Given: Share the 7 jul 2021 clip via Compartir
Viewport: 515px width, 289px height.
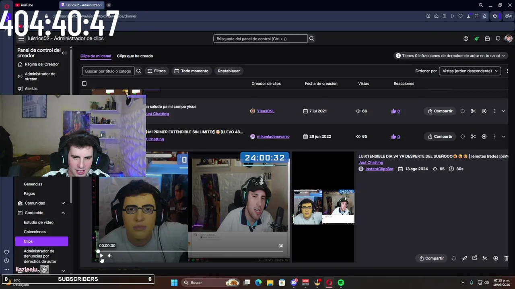Looking at the screenshot, I should [x=440, y=111].
